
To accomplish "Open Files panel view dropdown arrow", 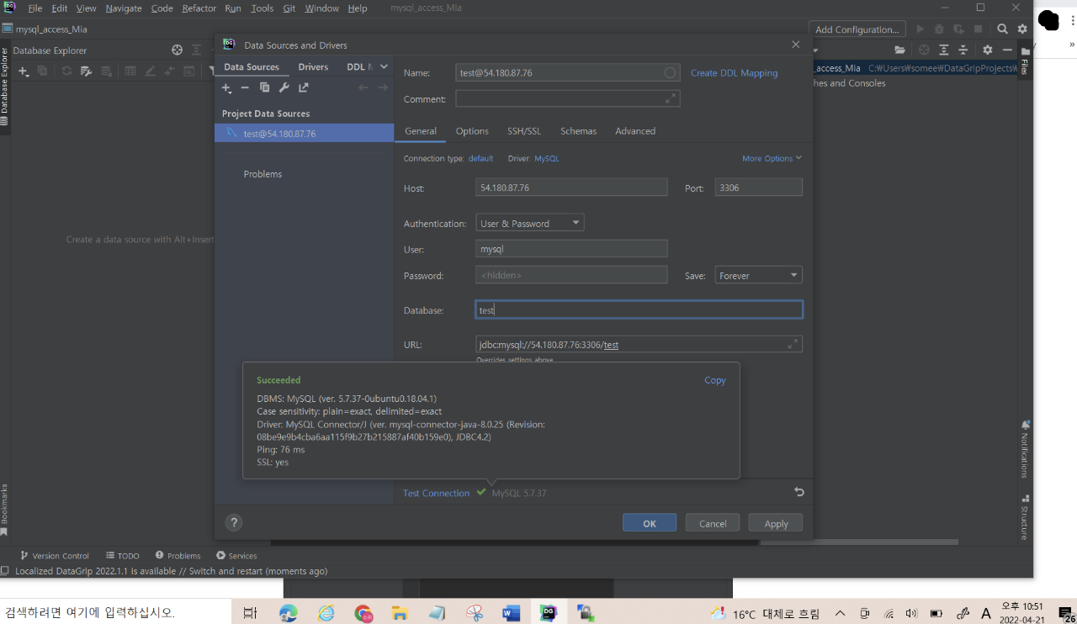I will coord(816,50).
